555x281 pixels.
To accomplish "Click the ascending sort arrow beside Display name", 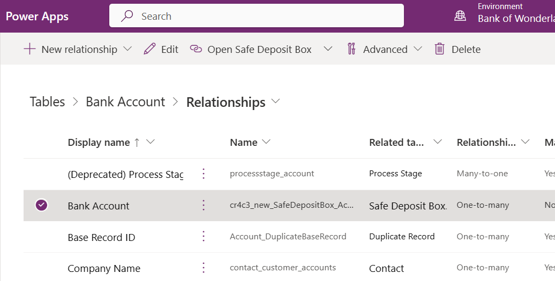I will pyautogui.click(x=137, y=142).
